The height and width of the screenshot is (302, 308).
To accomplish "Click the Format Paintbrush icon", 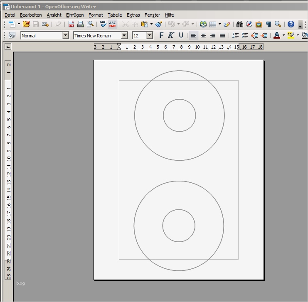I will [x=159, y=25].
